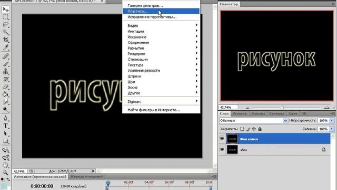Click the Navigator zoom in icon
Image resolution: width=337 pixels, height=190 pixels.
(326, 107)
